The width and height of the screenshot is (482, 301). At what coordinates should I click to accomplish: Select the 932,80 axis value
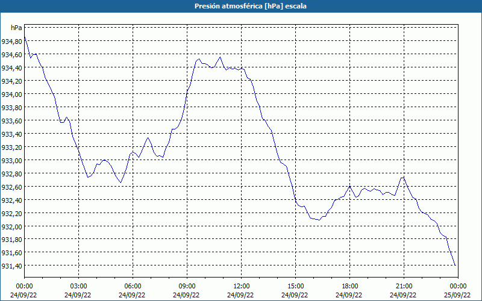pos(11,173)
